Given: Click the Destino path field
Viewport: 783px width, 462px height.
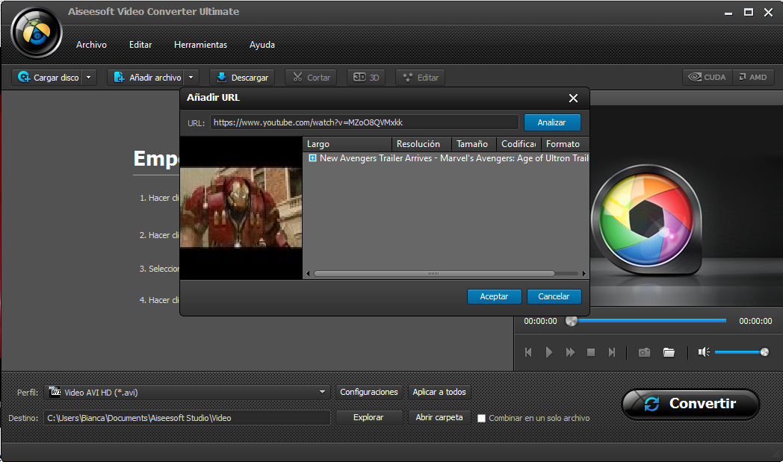Looking at the screenshot, I should click(188, 418).
